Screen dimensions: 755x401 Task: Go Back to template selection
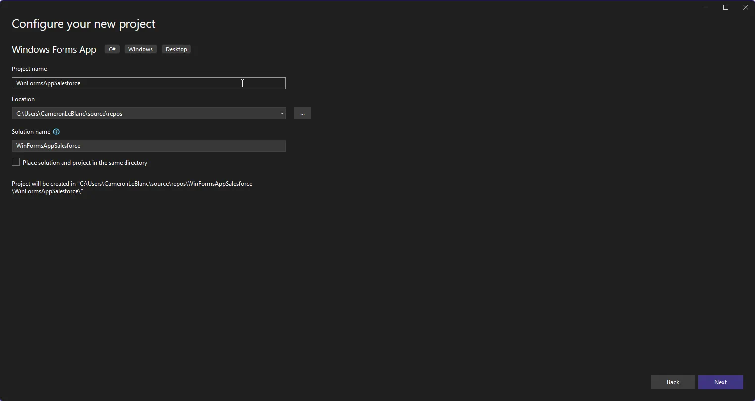[x=673, y=382]
